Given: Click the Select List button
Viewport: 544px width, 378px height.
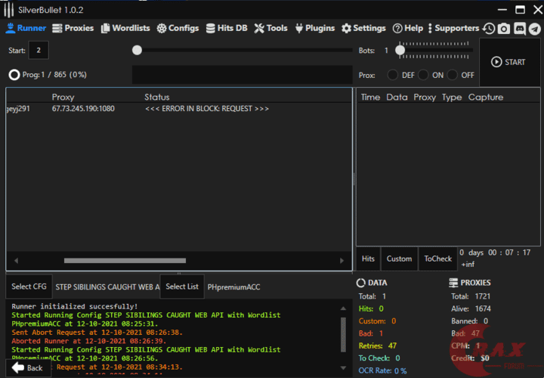Looking at the screenshot, I should coord(181,287).
